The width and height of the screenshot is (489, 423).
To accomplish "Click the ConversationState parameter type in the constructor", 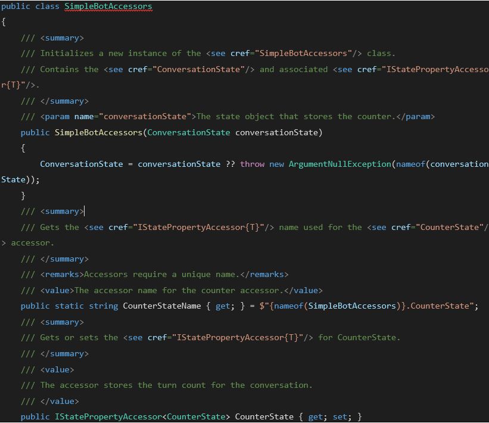I will point(189,133).
